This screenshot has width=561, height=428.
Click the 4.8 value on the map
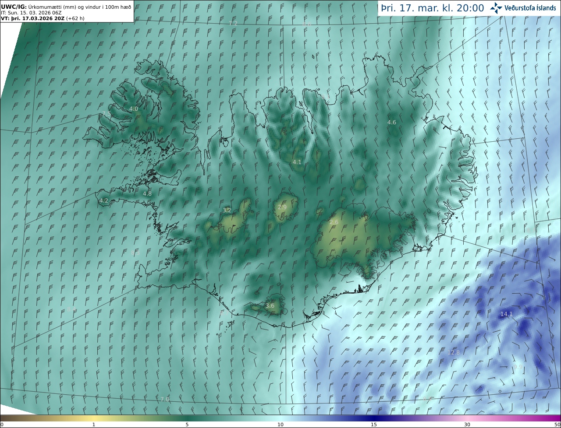pos(147,193)
